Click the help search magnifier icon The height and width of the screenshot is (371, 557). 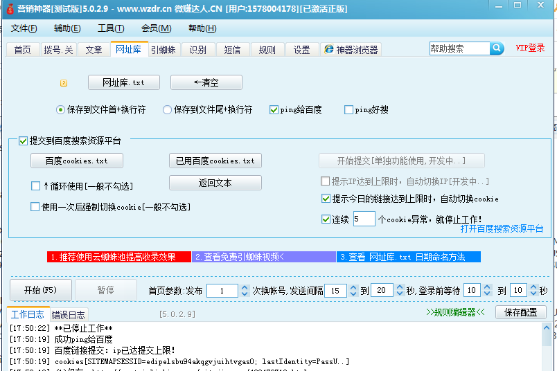497,48
